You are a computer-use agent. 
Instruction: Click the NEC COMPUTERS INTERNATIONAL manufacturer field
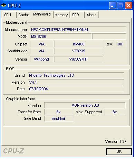[78, 30]
